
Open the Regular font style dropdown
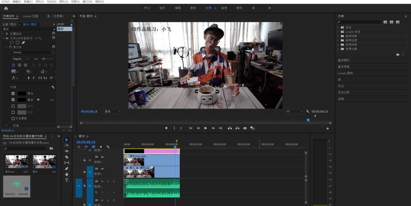tap(20, 59)
